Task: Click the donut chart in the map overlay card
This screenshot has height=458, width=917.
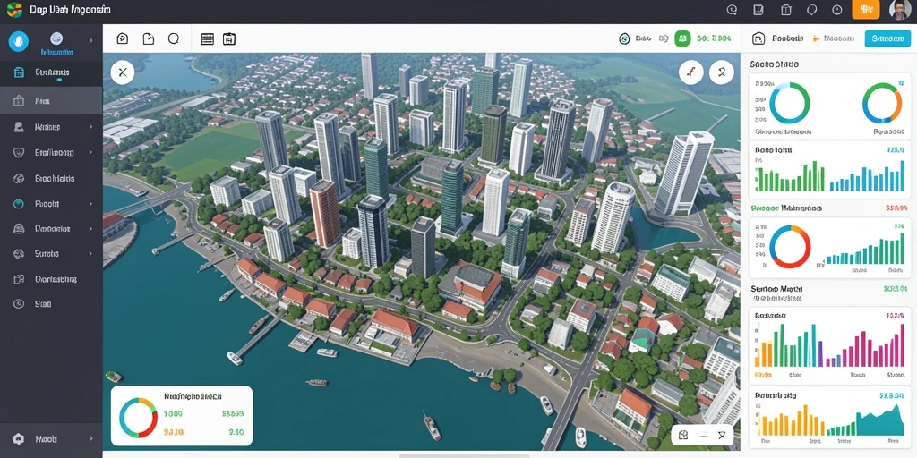Action: tap(139, 419)
